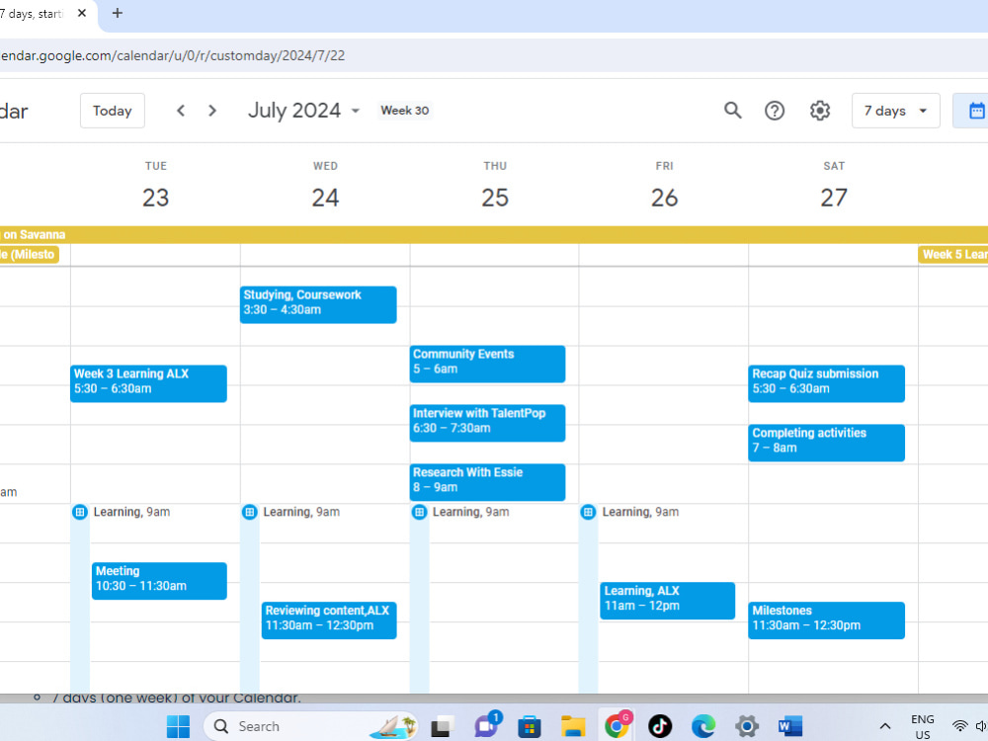Image resolution: width=988 pixels, height=741 pixels.
Task: Click 'Learning, 9am' text on Tuesday
Action: 131,512
